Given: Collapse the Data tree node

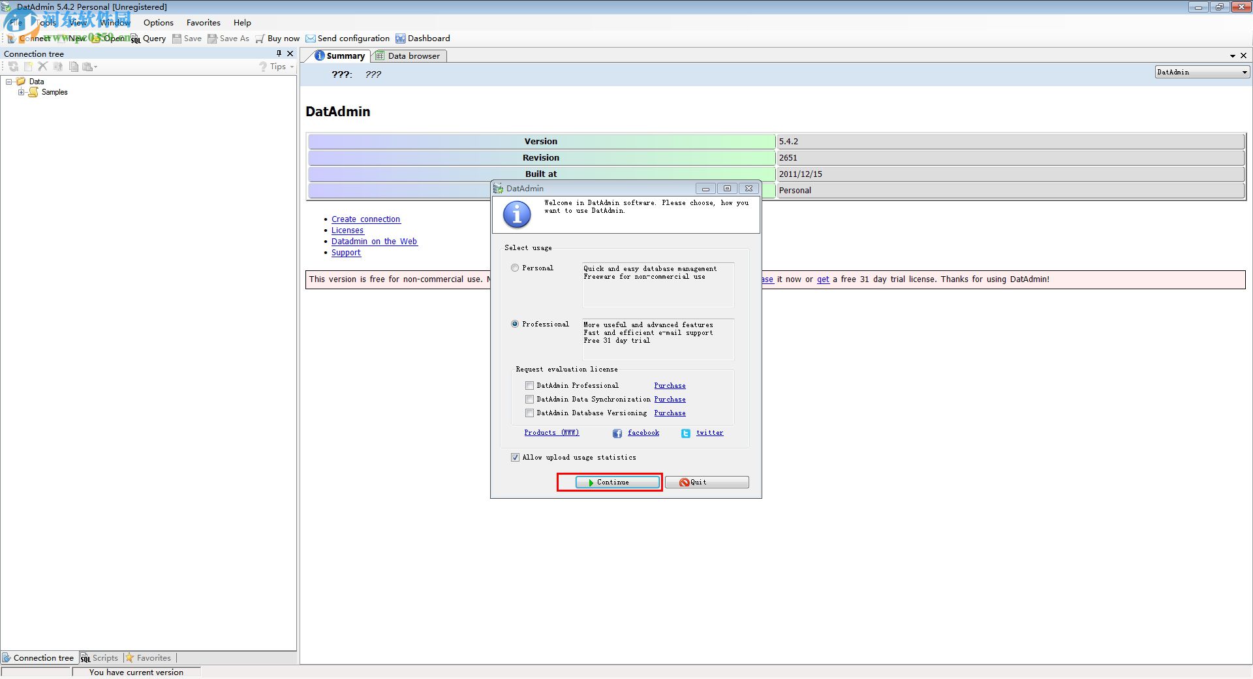Looking at the screenshot, I should click(x=9, y=82).
